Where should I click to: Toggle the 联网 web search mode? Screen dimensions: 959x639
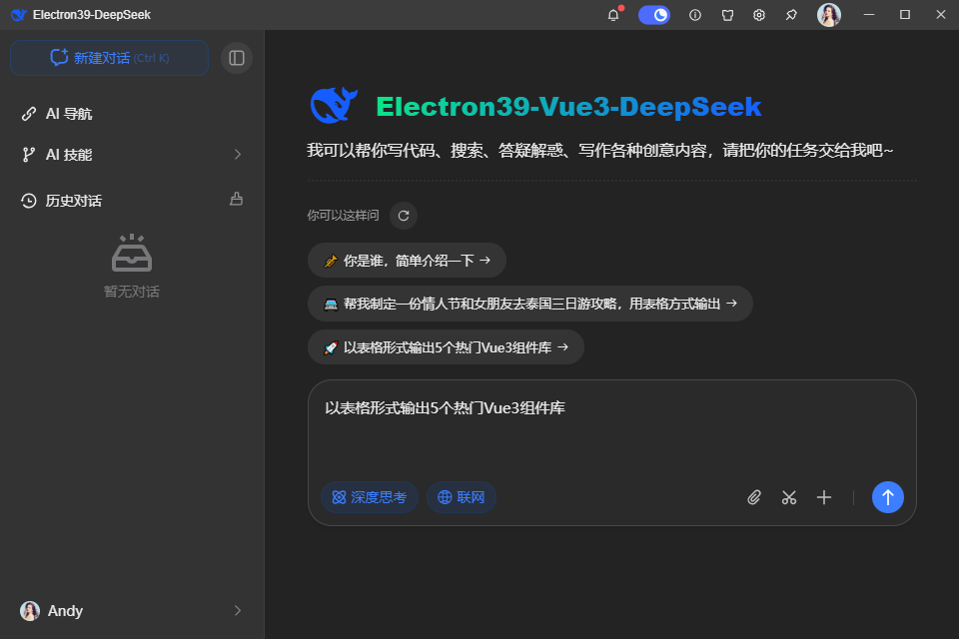(462, 496)
